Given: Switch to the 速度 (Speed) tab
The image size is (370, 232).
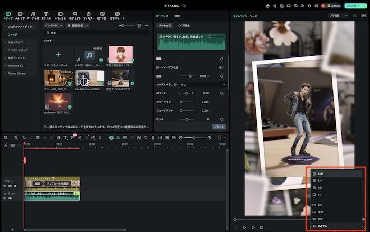Looking at the screenshot, I should click(177, 16).
